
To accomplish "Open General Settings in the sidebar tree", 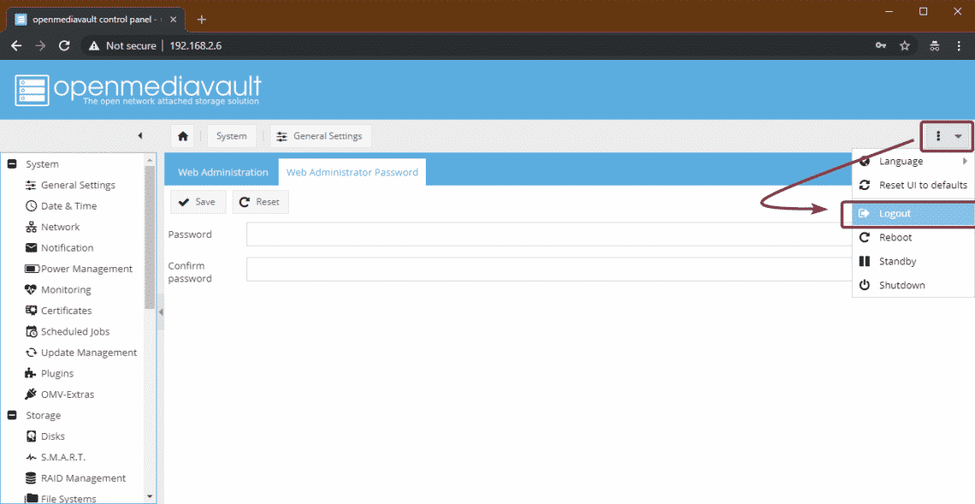I will pyautogui.click(x=79, y=186).
